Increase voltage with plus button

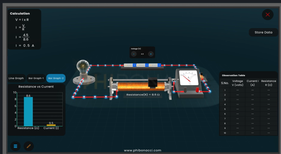(x=150, y=54)
